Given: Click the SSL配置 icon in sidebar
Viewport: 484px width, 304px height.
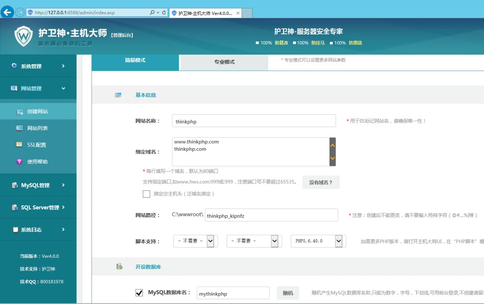Looking at the screenshot, I should coord(19,145).
